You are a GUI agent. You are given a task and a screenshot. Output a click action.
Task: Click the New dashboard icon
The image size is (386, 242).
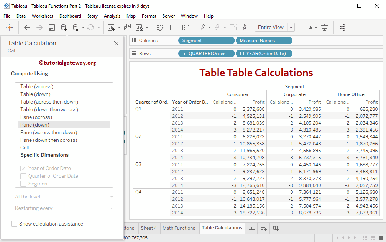click(x=264, y=228)
